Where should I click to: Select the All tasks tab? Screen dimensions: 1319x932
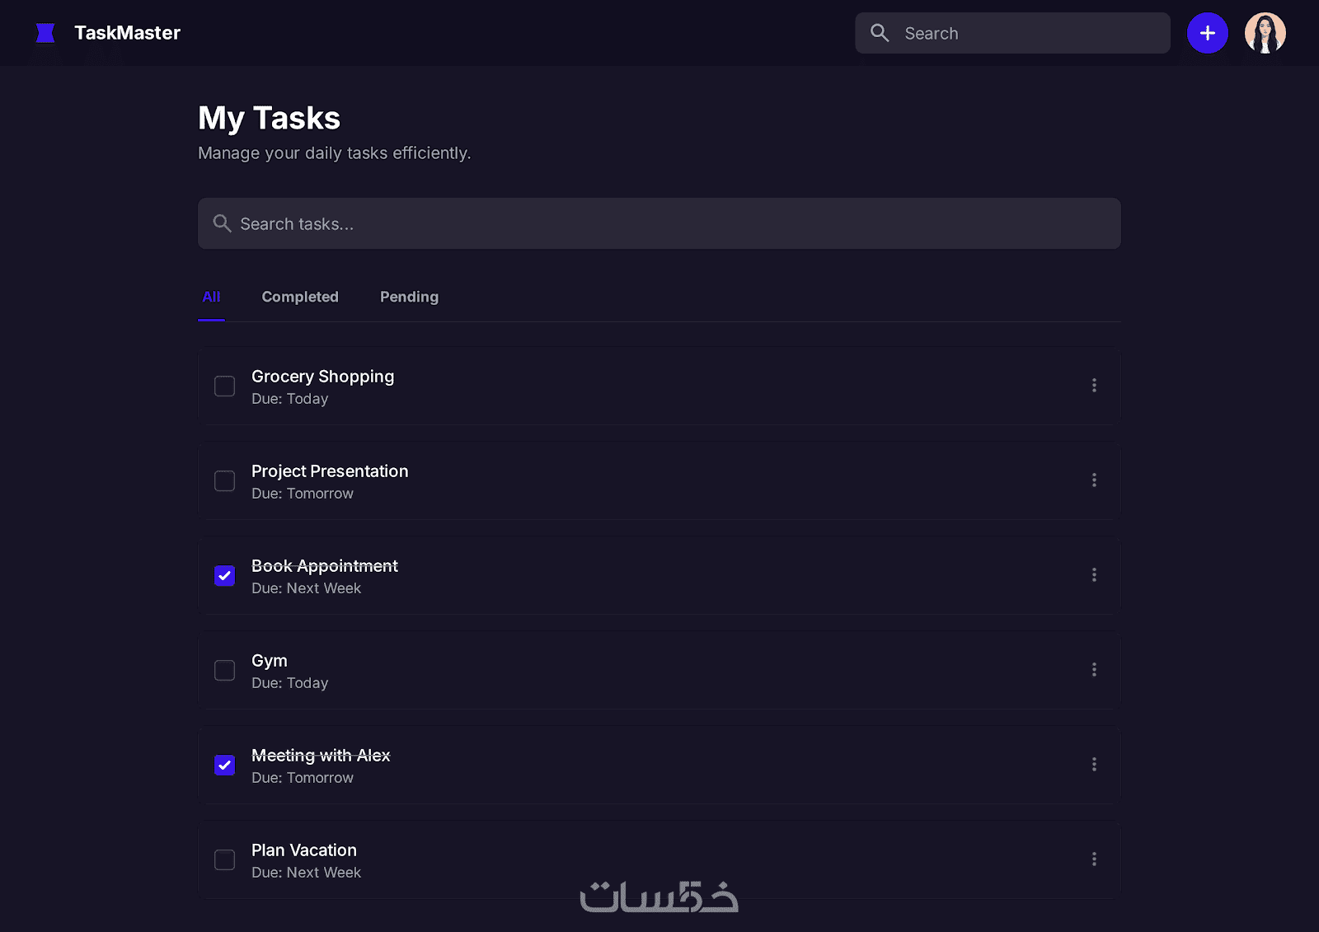coord(211,297)
